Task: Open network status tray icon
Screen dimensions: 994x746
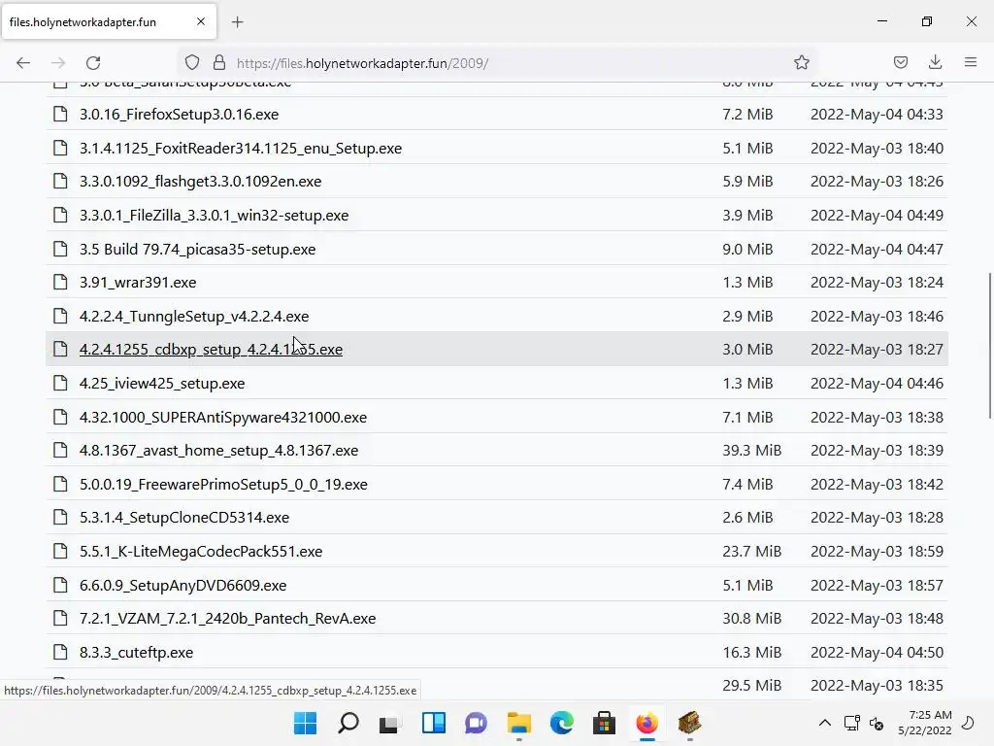Action: coord(852,723)
